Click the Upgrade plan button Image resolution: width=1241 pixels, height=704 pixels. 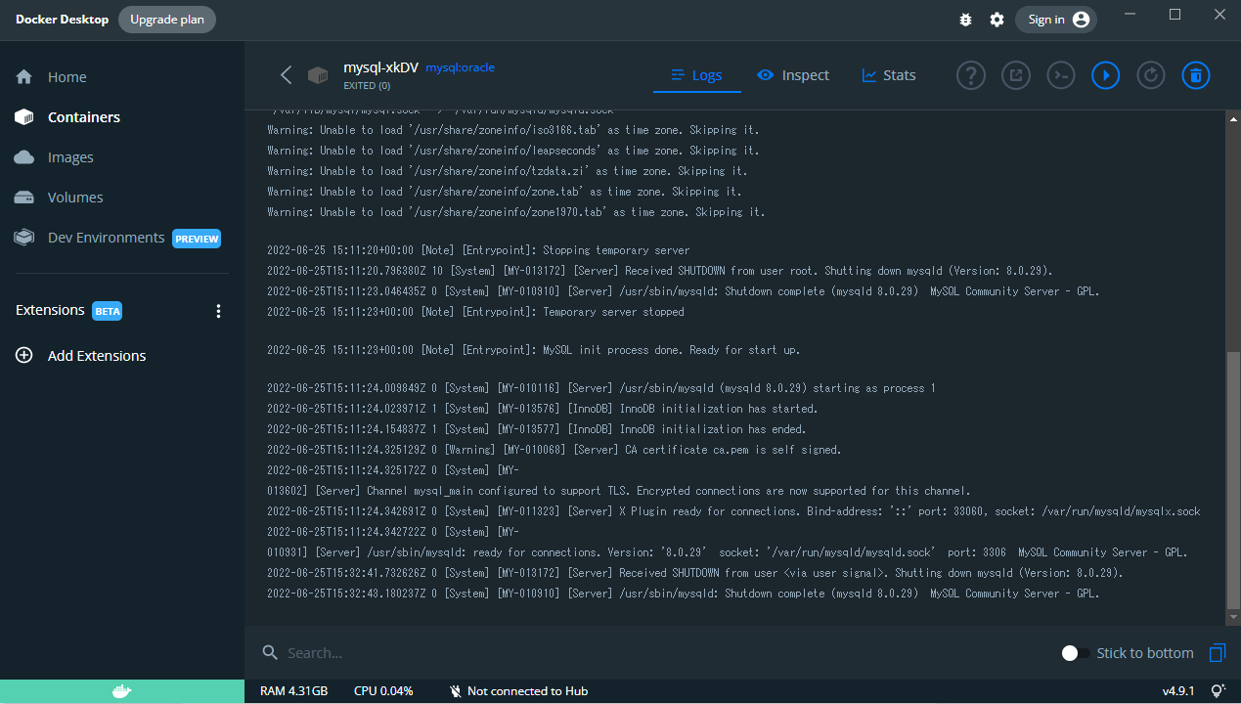pyautogui.click(x=167, y=20)
